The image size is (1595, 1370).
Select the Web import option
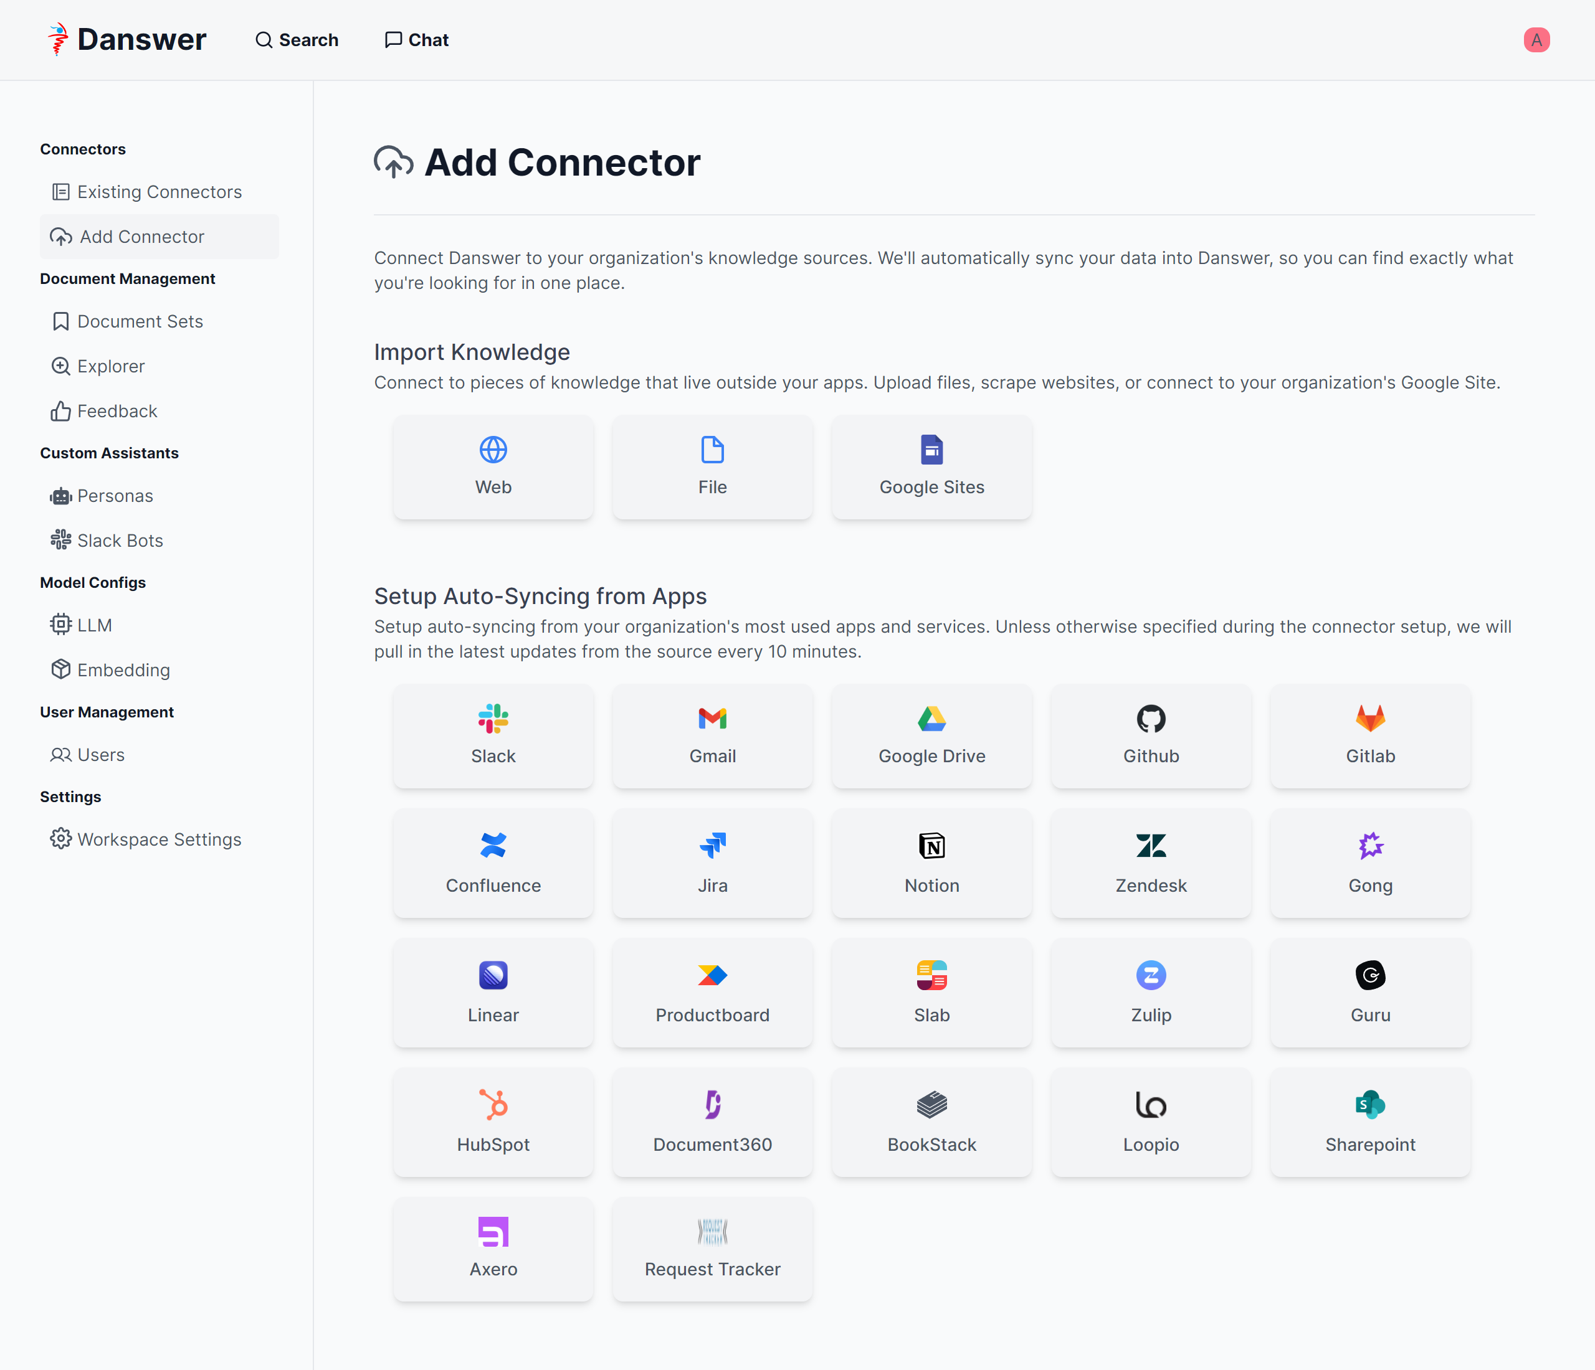(x=493, y=467)
